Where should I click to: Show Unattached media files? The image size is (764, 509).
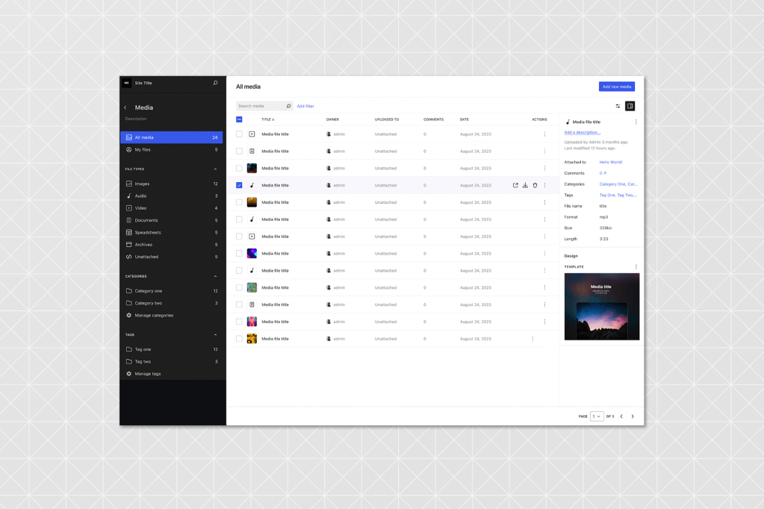[x=172, y=257]
